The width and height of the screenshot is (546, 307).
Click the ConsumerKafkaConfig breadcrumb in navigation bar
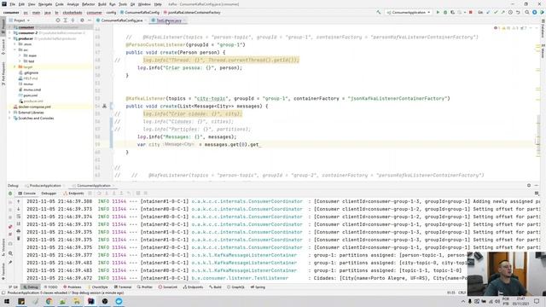[140, 13]
